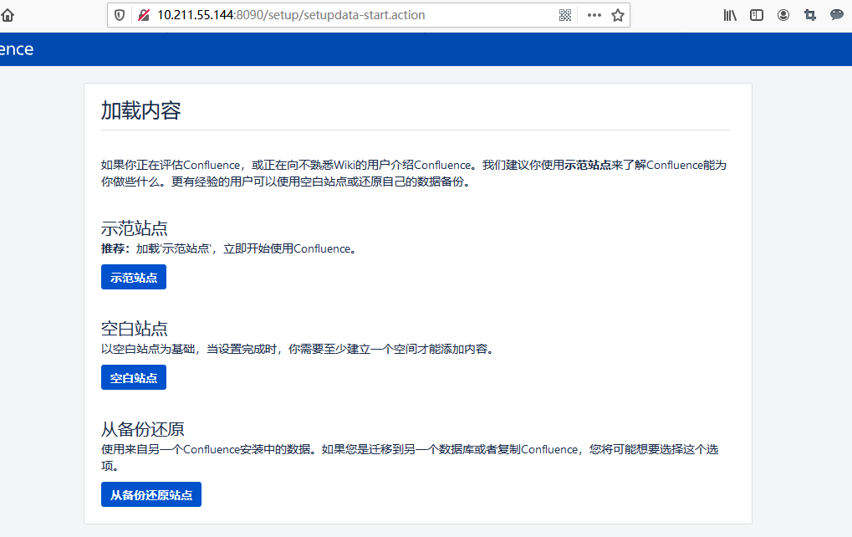Click the 示范站点 blue button
852x537 pixels.
pyautogui.click(x=134, y=277)
